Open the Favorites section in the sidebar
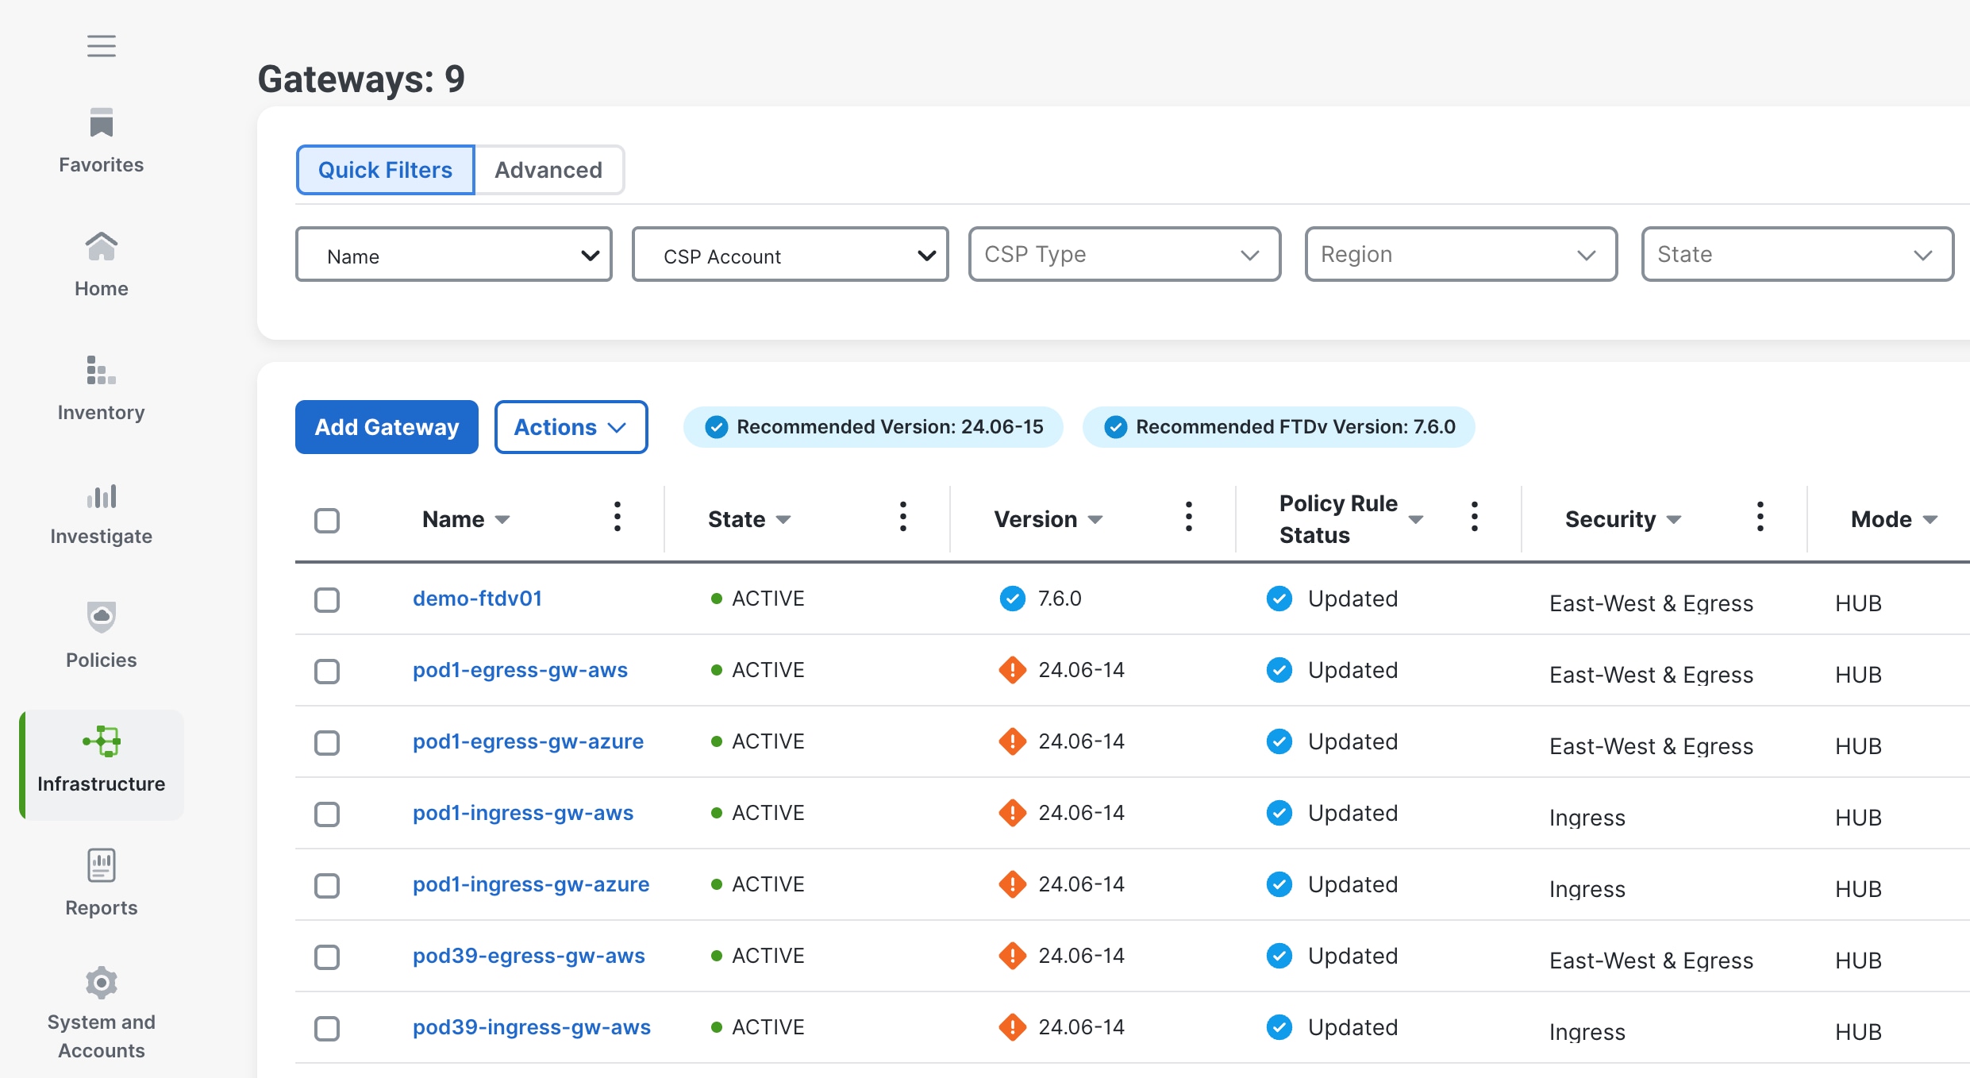The height and width of the screenshot is (1078, 1970). 101,140
